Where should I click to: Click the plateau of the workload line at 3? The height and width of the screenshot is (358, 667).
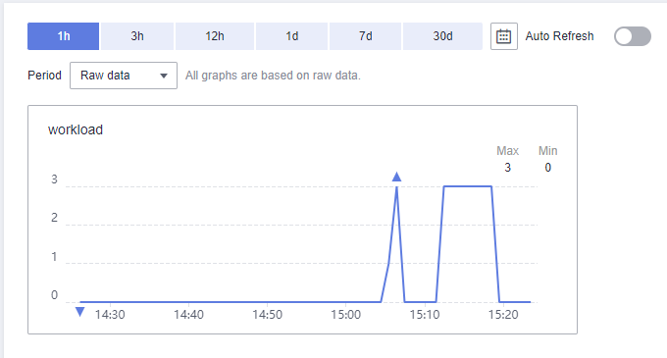468,186
